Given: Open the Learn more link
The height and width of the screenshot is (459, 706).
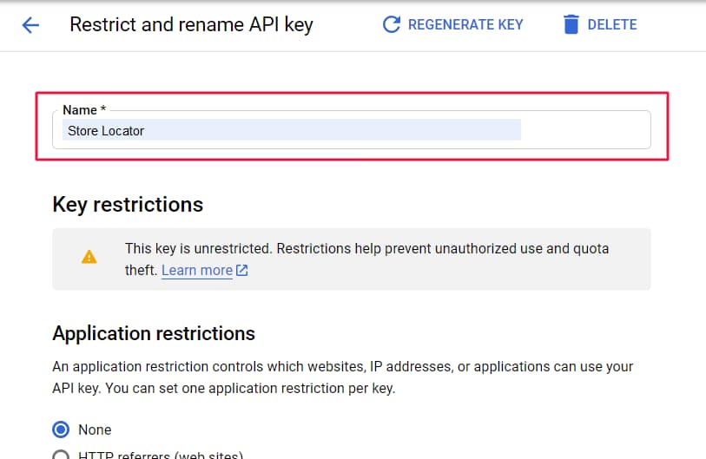Looking at the screenshot, I should [x=197, y=271].
